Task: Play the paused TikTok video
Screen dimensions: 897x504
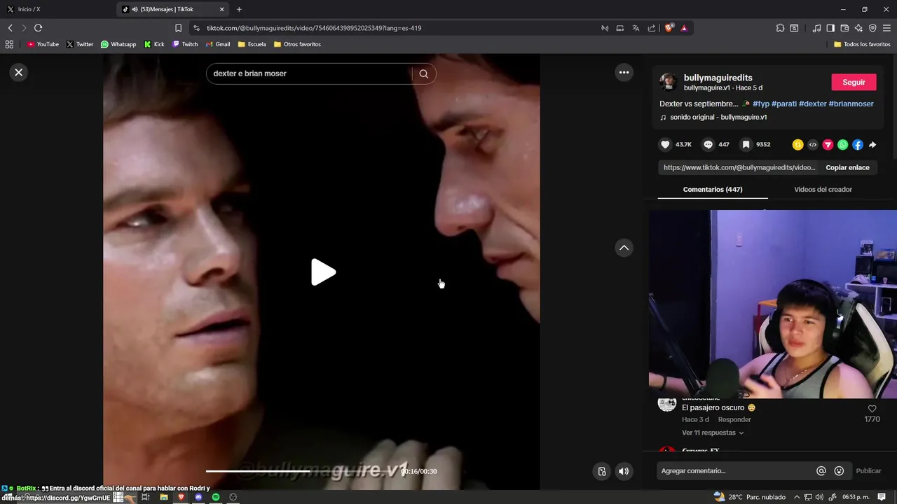Action: point(323,272)
